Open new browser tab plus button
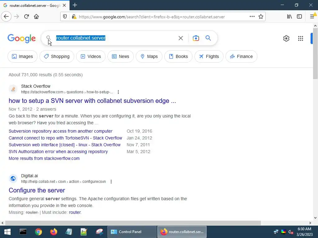This screenshot has width=318, height=238. tap(75, 5)
